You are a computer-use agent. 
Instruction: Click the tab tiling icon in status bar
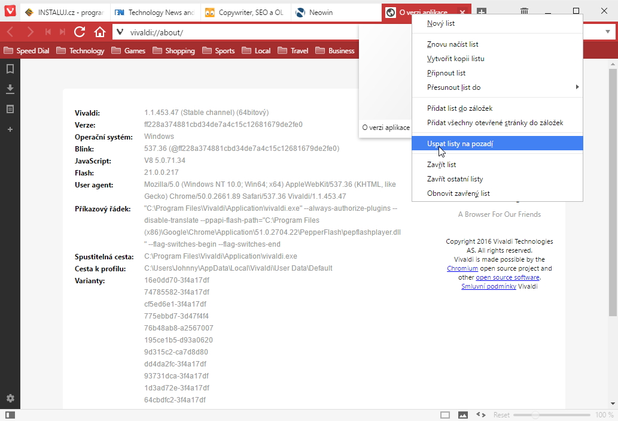[445, 414]
